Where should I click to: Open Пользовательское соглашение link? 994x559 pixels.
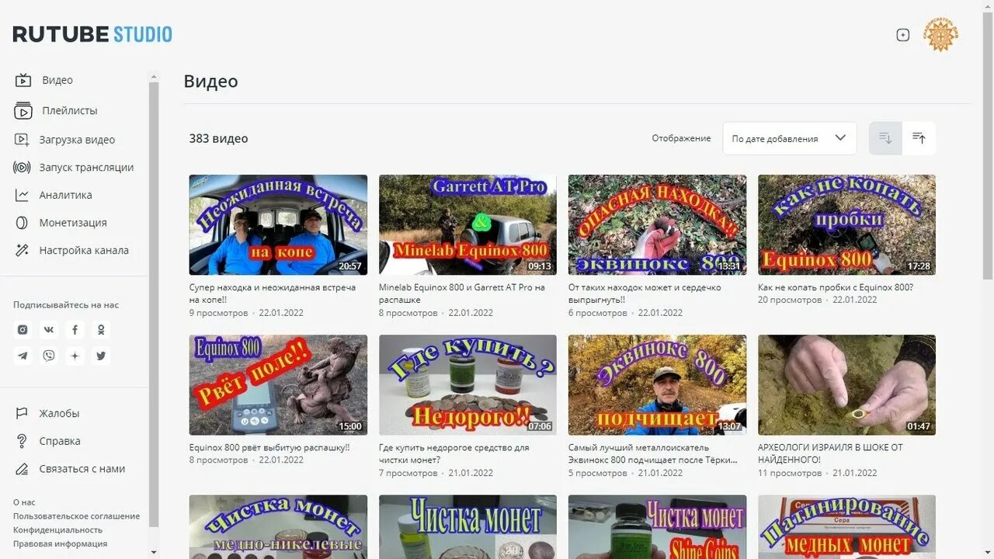tap(76, 516)
